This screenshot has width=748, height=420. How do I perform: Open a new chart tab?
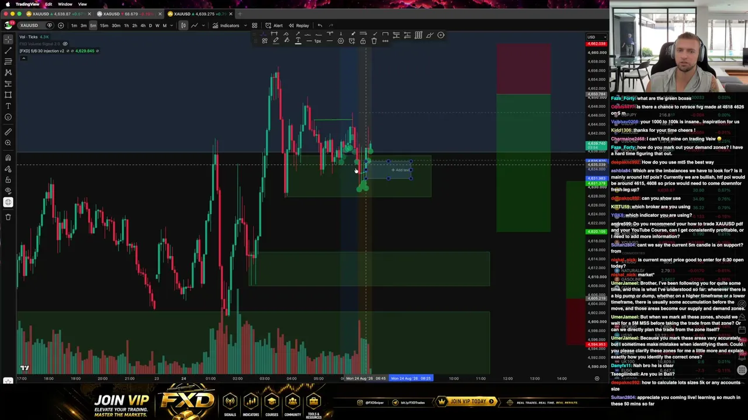click(x=240, y=14)
